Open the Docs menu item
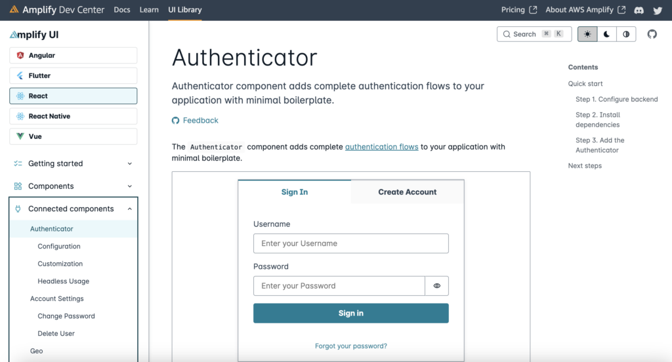The height and width of the screenshot is (362, 672). [x=121, y=9]
